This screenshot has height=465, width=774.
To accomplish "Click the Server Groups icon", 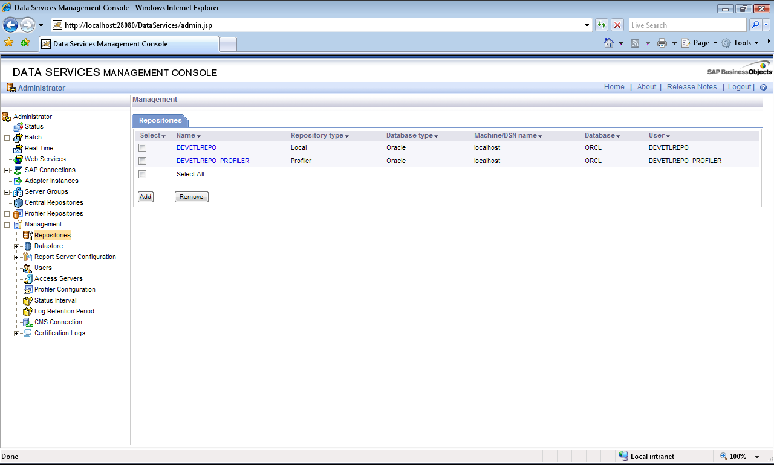I will coord(18,192).
